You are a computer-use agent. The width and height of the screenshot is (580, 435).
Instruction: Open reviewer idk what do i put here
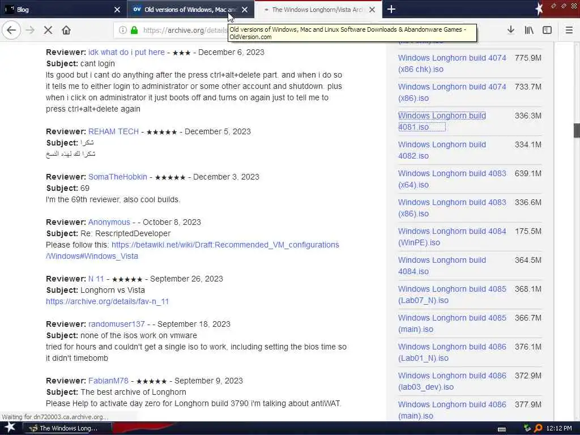coord(126,52)
